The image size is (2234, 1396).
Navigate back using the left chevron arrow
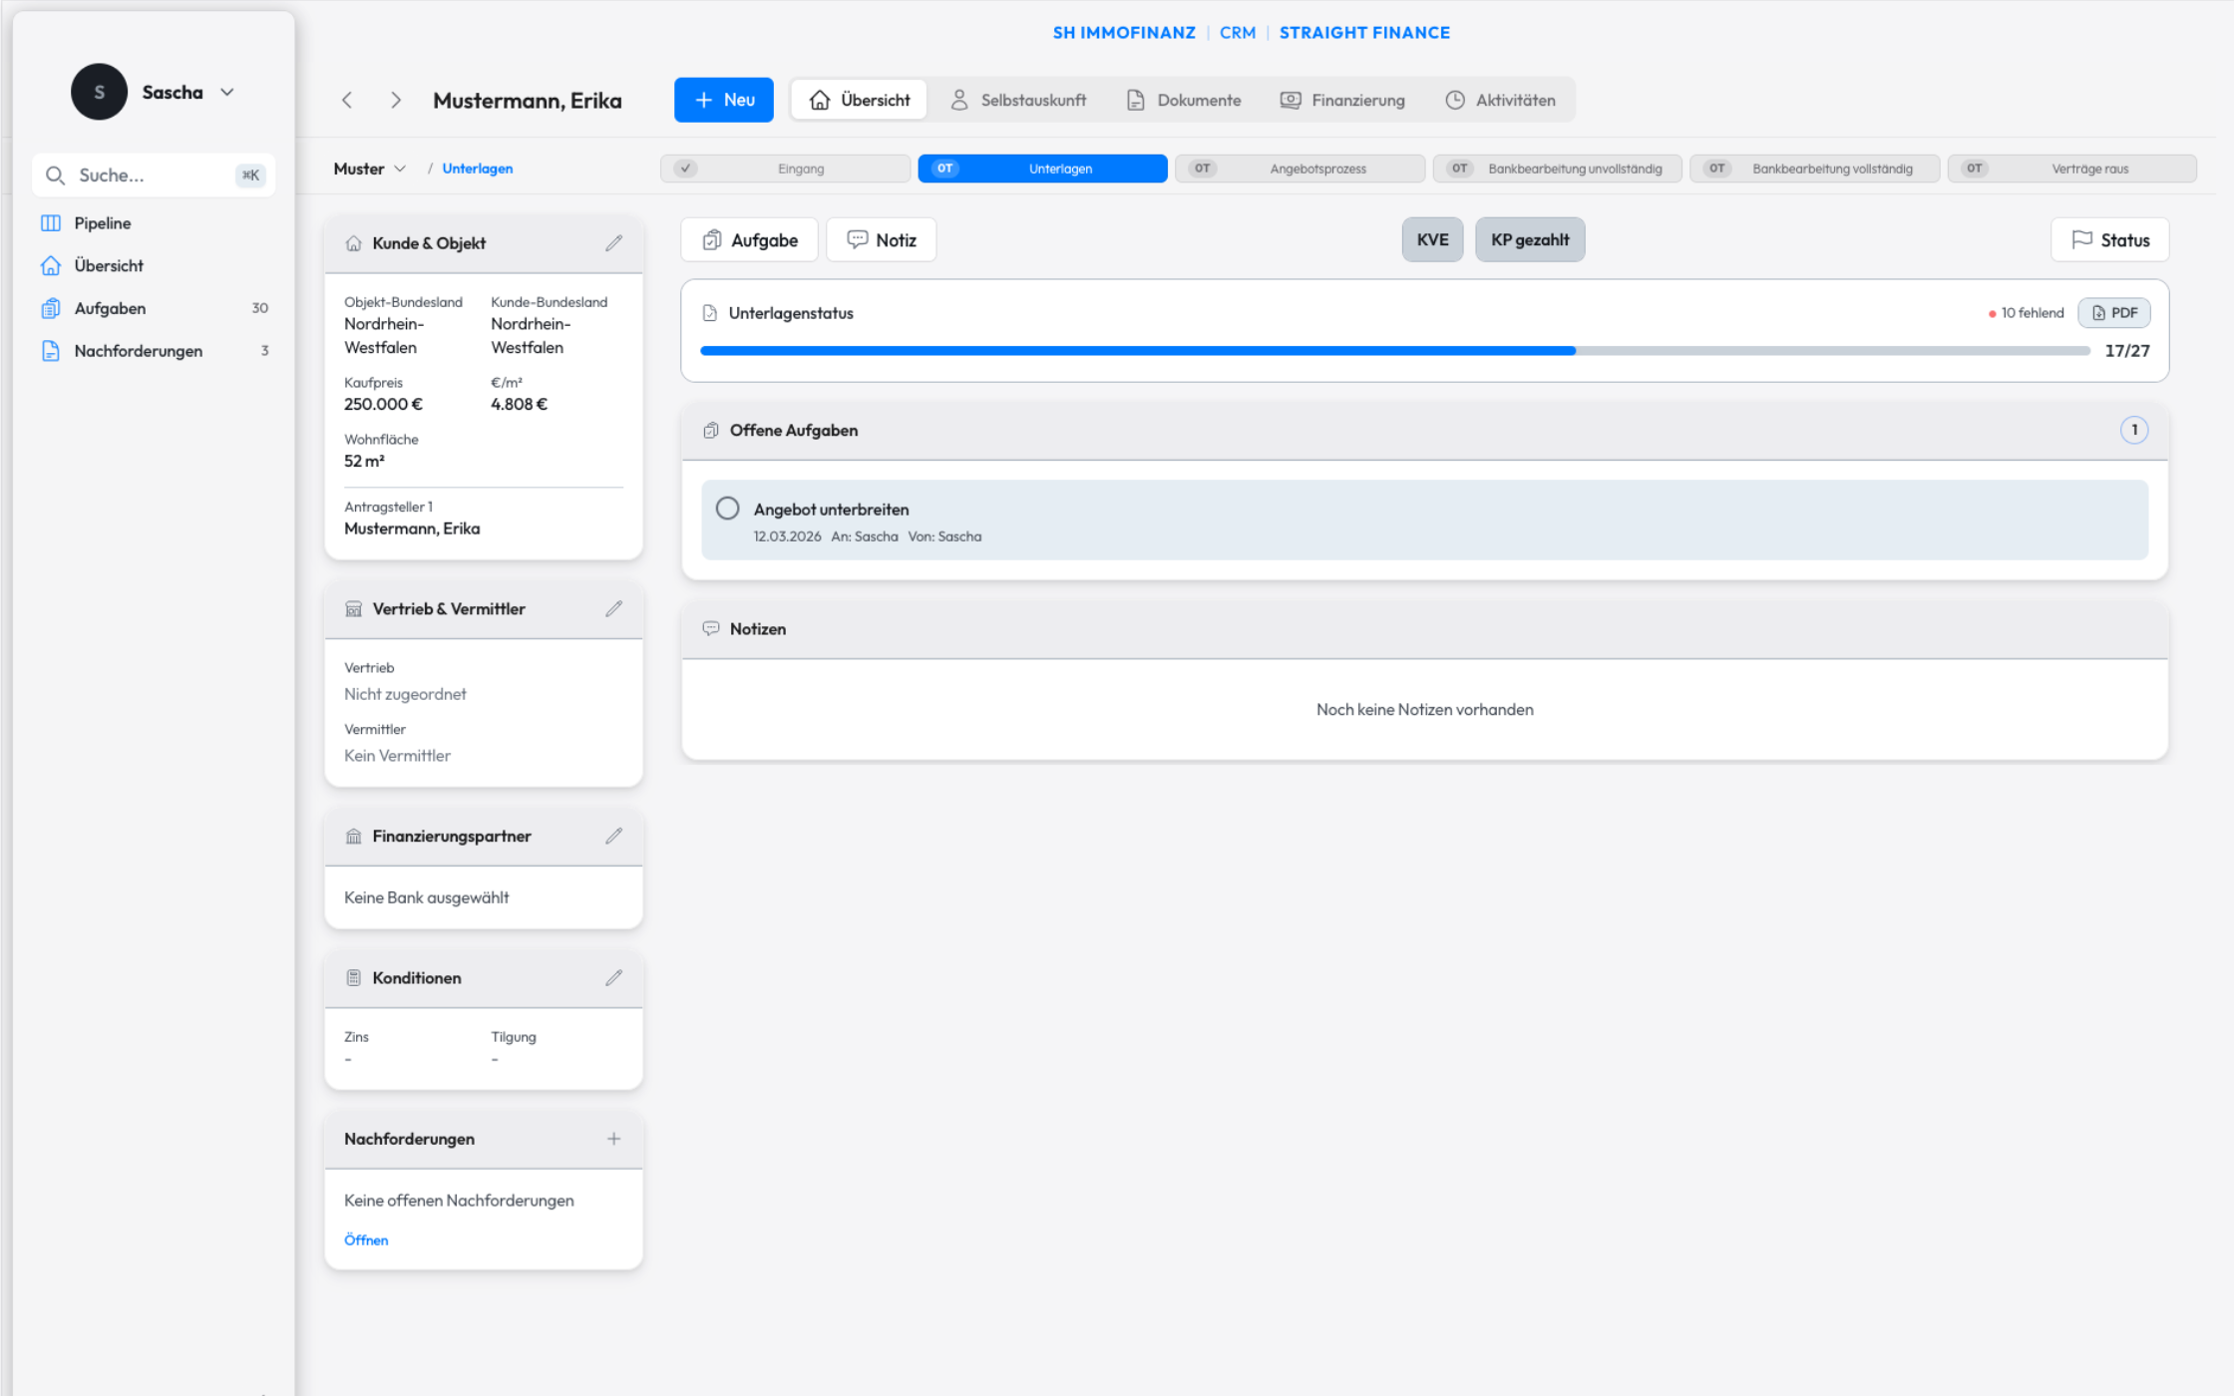tap(347, 100)
